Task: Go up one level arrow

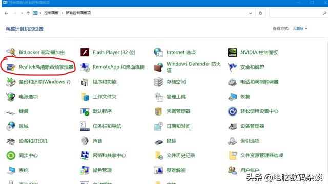Action: tap(28, 13)
